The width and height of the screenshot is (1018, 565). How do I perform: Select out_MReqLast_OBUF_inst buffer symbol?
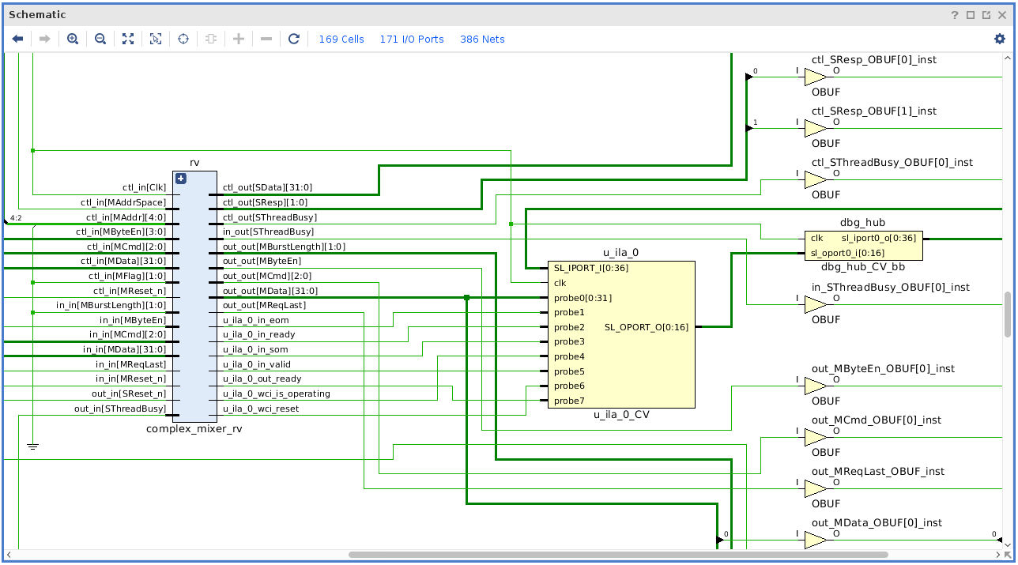(x=816, y=488)
